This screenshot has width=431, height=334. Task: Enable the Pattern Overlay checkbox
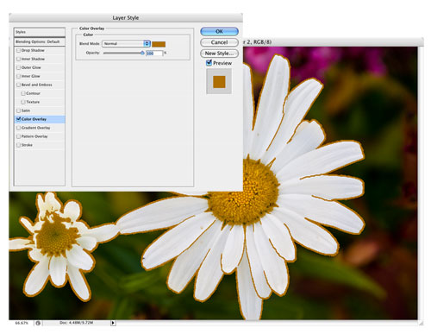[19, 136]
